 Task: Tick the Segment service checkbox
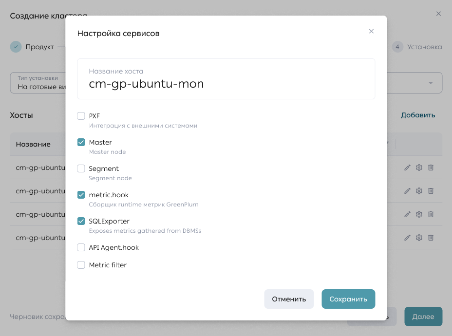[81, 168]
